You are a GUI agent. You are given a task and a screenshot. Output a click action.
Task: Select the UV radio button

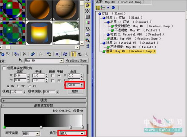coord(8,86)
